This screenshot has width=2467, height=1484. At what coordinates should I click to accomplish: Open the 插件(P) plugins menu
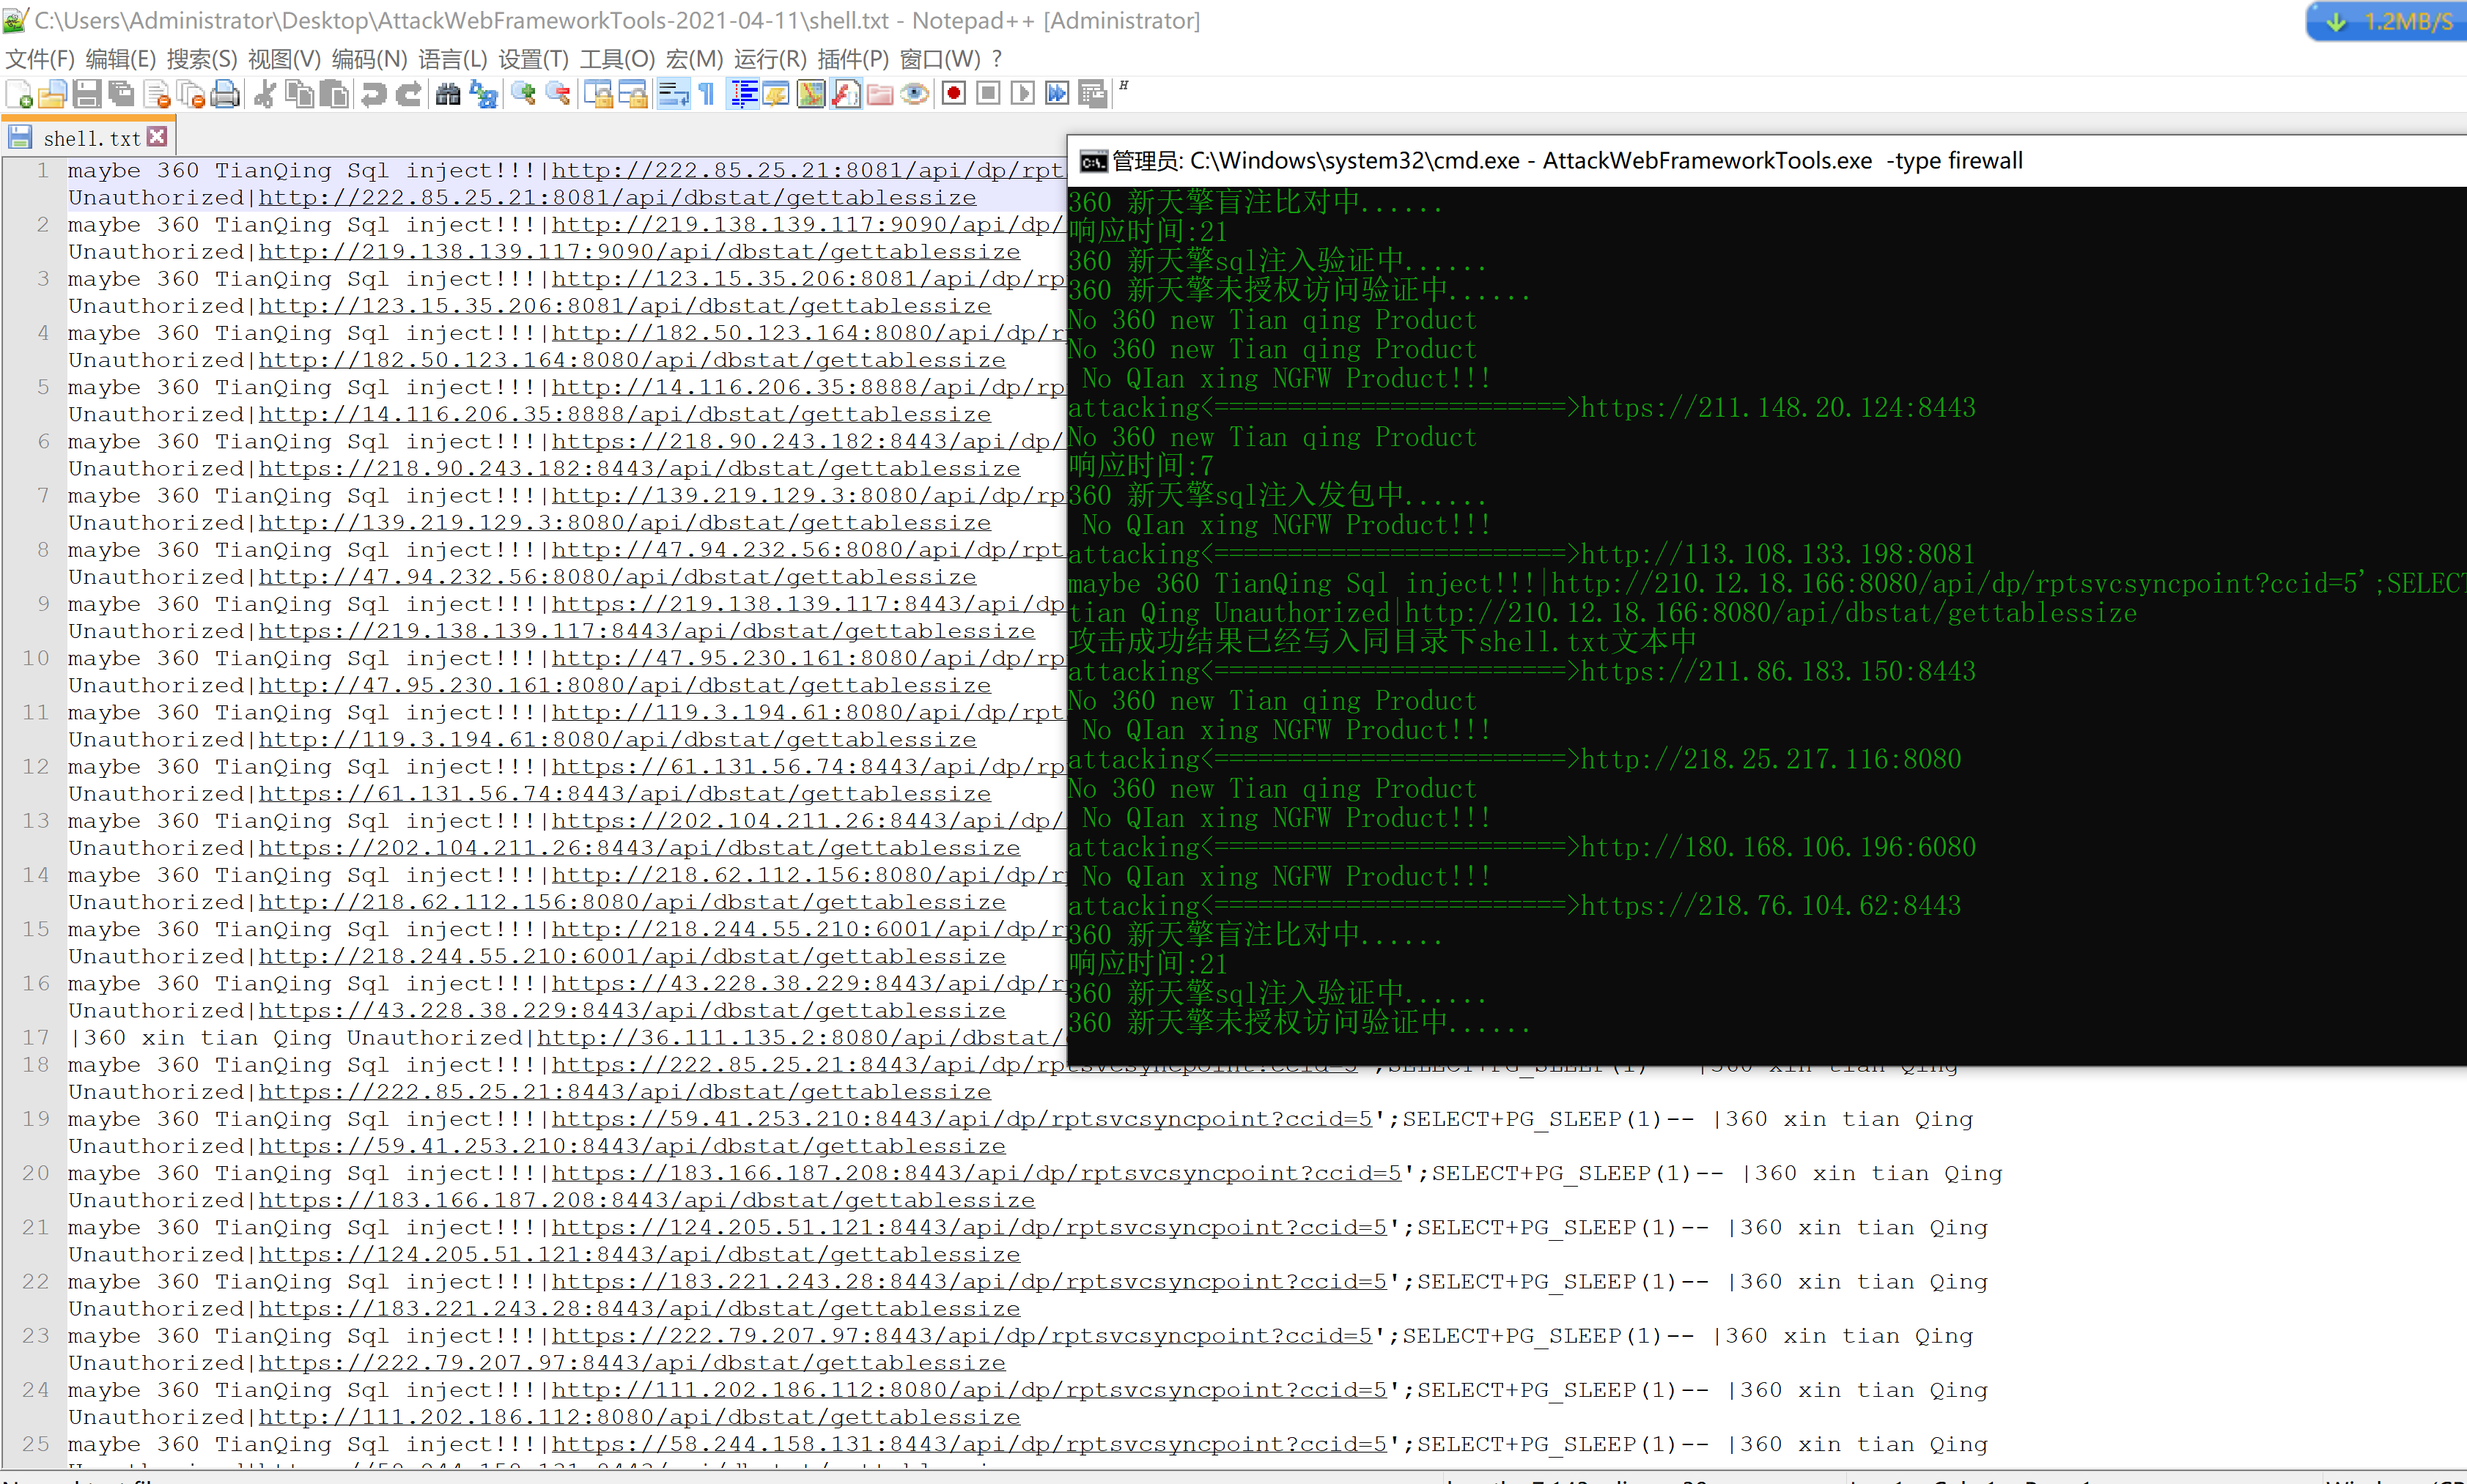click(852, 59)
